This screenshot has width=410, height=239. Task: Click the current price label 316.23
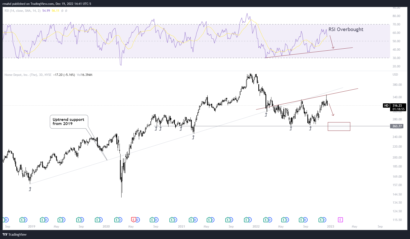pyautogui.click(x=397, y=106)
